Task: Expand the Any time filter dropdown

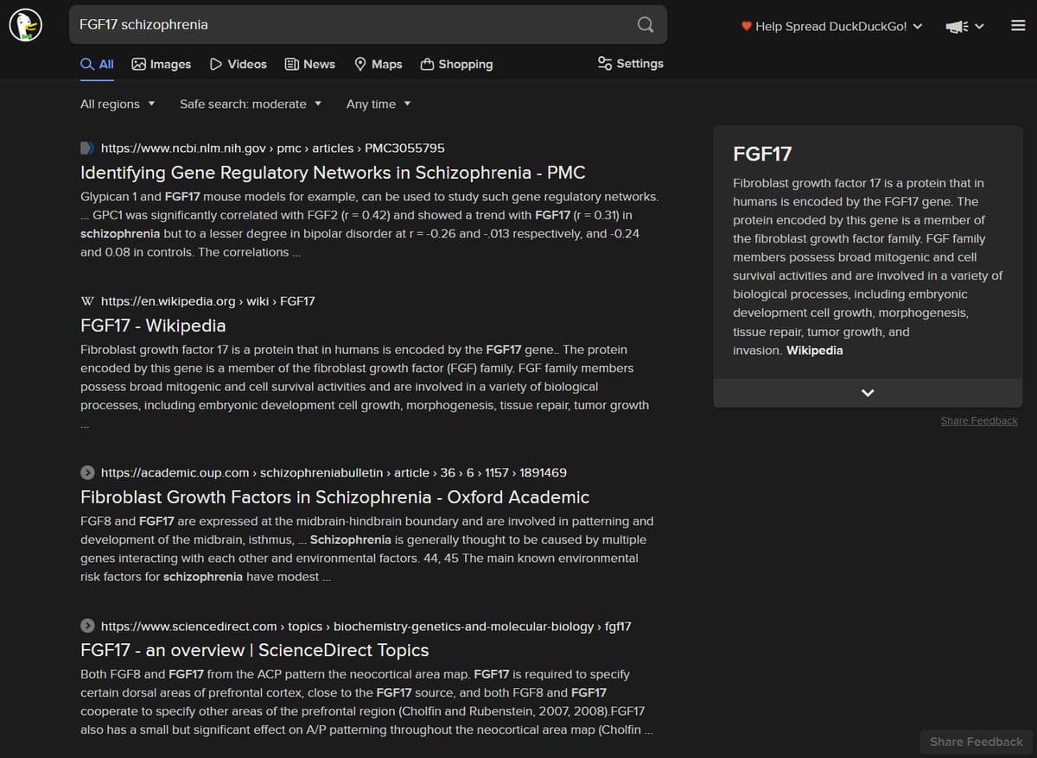Action: click(x=378, y=104)
